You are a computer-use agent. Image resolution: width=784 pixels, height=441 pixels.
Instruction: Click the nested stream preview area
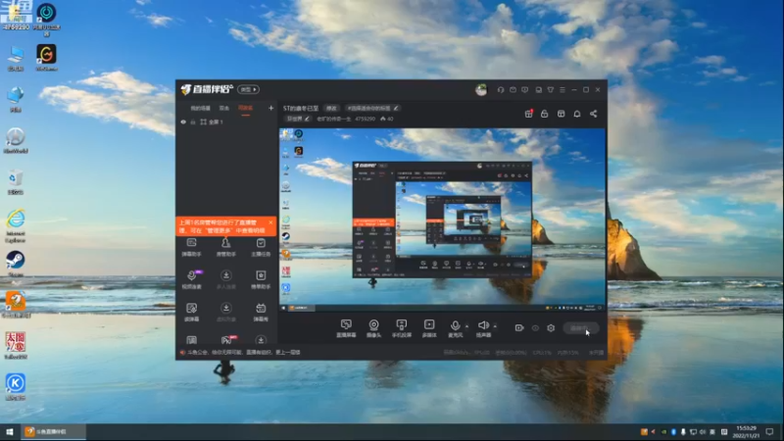pos(442,220)
